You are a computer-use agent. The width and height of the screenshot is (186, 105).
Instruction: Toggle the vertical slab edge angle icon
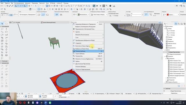(146, 15)
